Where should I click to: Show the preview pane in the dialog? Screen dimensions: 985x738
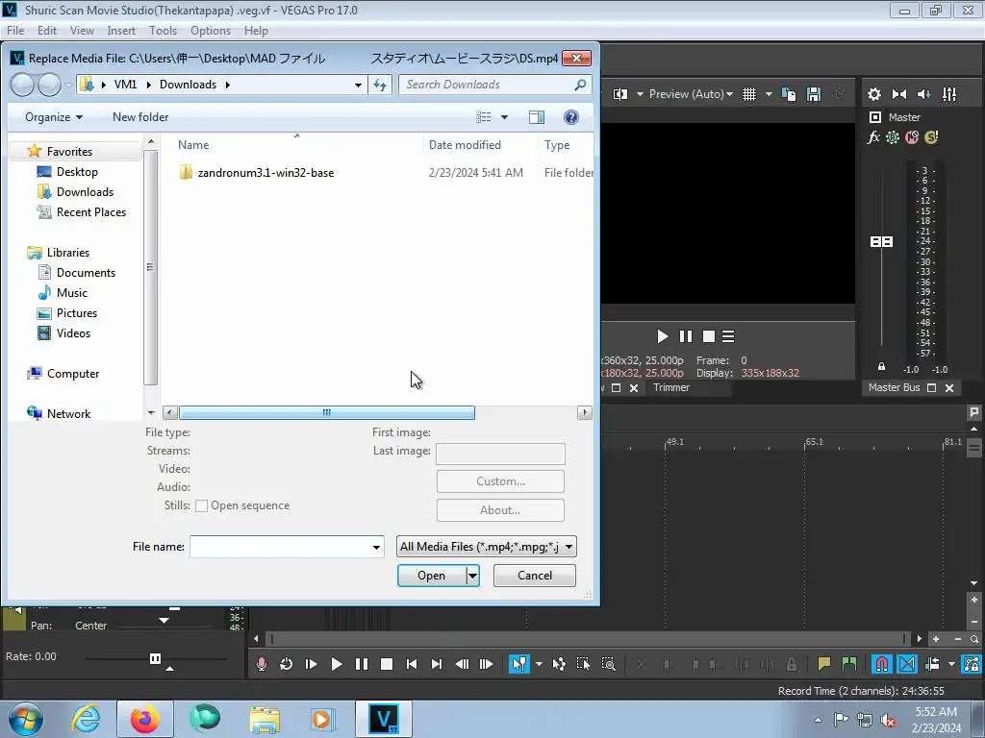point(537,117)
